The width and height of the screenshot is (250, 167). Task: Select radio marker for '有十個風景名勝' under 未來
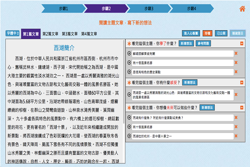coord(129,127)
